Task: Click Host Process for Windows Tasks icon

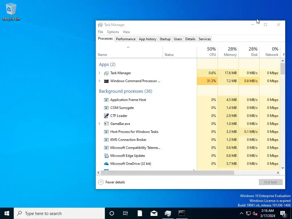Action: coord(106,132)
